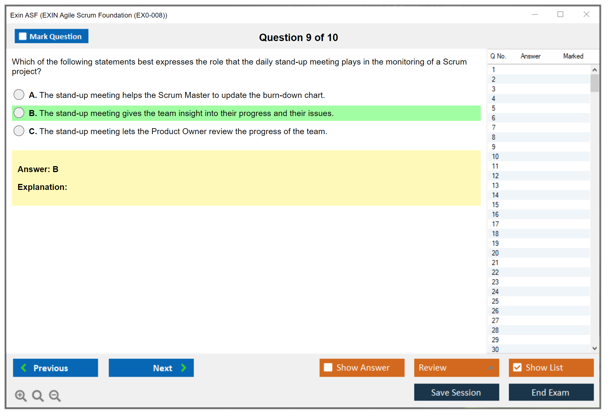Open the Review dropdown menu
Screen dimensions: 608x416
491,367
